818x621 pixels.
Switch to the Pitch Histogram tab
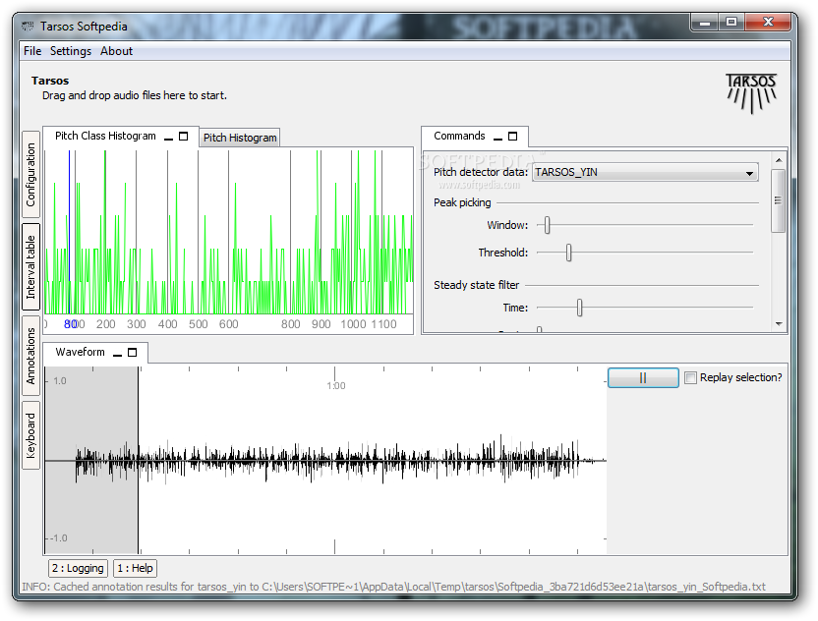coord(240,138)
